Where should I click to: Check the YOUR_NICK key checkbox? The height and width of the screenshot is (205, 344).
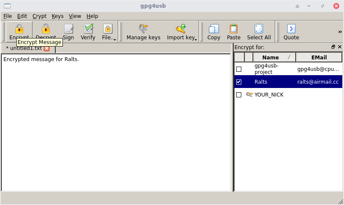coord(239,95)
